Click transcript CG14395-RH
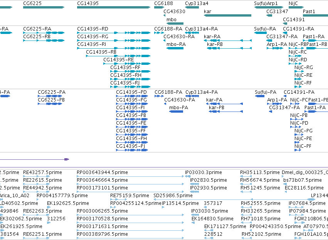 [x=126, y=75]
